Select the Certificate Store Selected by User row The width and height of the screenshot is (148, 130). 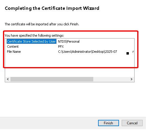coord(31,41)
